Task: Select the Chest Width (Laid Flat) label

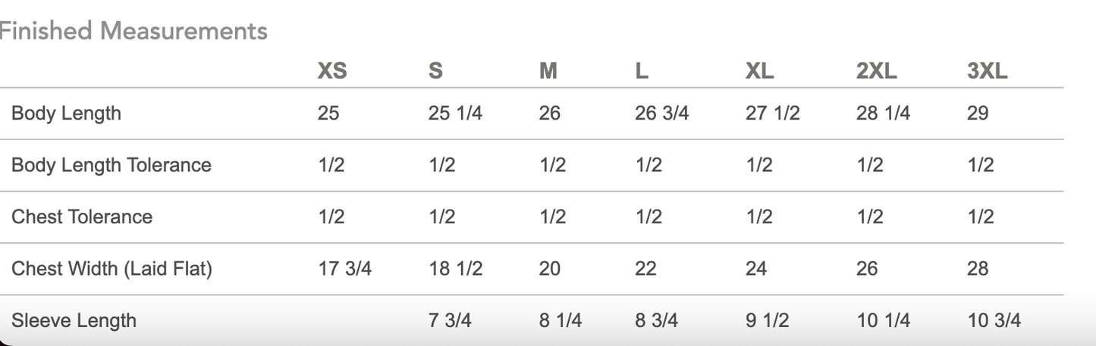Action: [x=111, y=268]
